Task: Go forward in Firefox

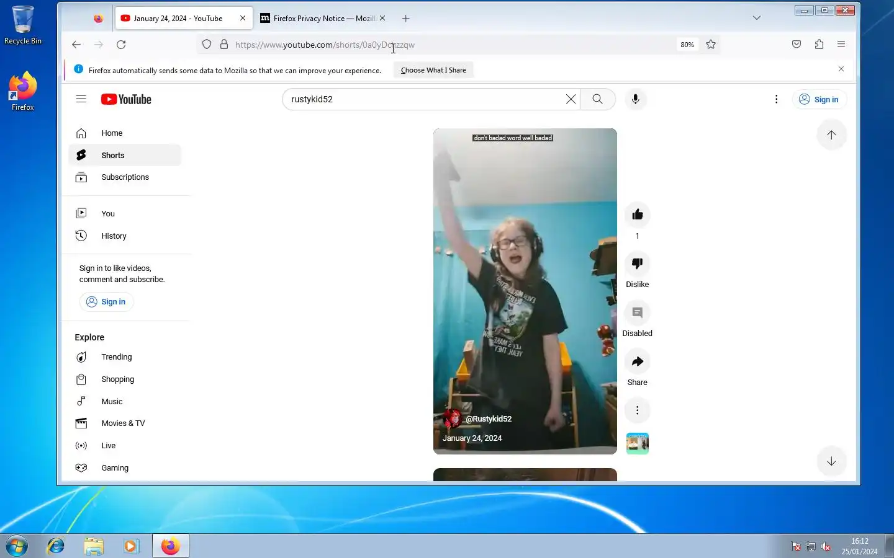Action: pyautogui.click(x=99, y=45)
